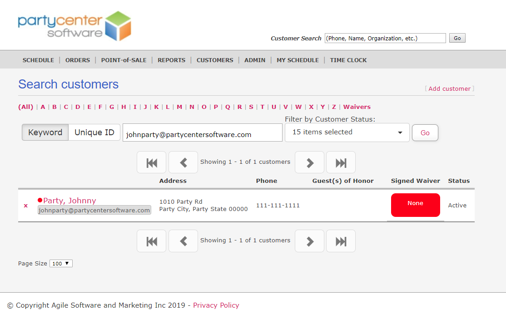
Task: Filter customers by letter Z
Action: tap(334, 107)
